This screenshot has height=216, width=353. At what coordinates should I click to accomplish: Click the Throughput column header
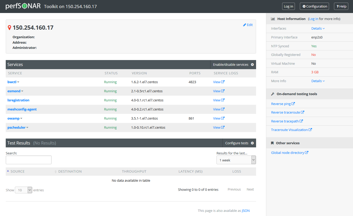[x=134, y=171]
